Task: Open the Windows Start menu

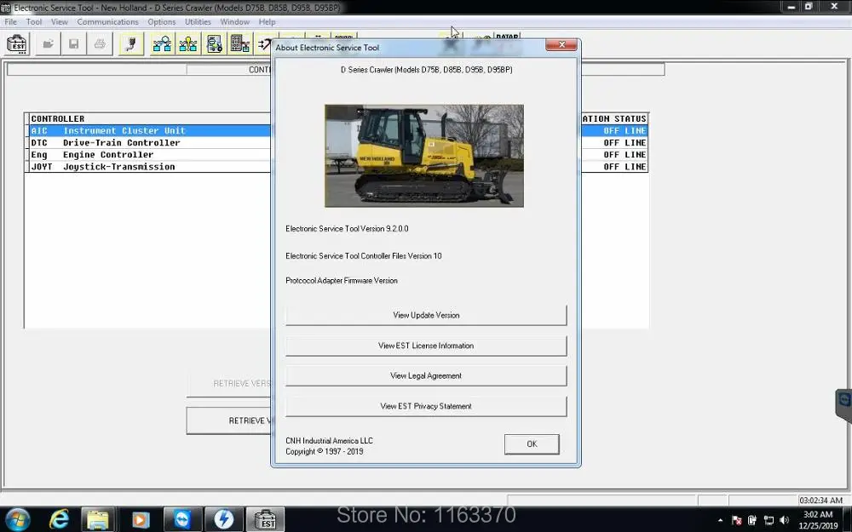Action: click(17, 519)
